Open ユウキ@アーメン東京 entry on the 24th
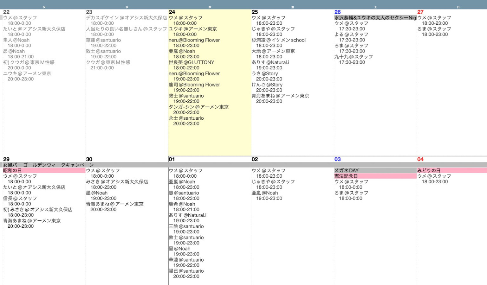This screenshot has height=285, width=487. 193,29
